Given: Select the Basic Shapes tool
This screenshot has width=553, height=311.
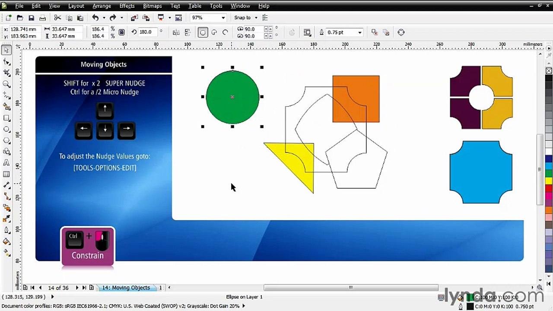Looking at the screenshot, I should (x=6, y=152).
